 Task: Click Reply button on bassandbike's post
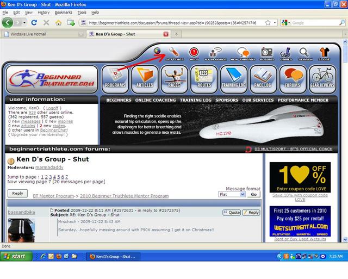[251, 213]
